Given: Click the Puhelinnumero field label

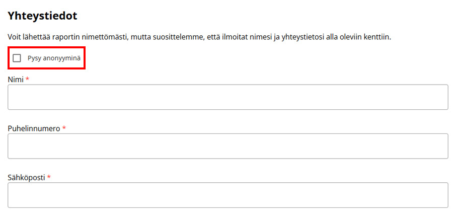Looking at the screenshot, I should pyautogui.click(x=33, y=128).
